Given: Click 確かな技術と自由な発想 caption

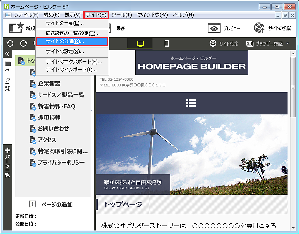Looking at the screenshot, I should point(133,182).
